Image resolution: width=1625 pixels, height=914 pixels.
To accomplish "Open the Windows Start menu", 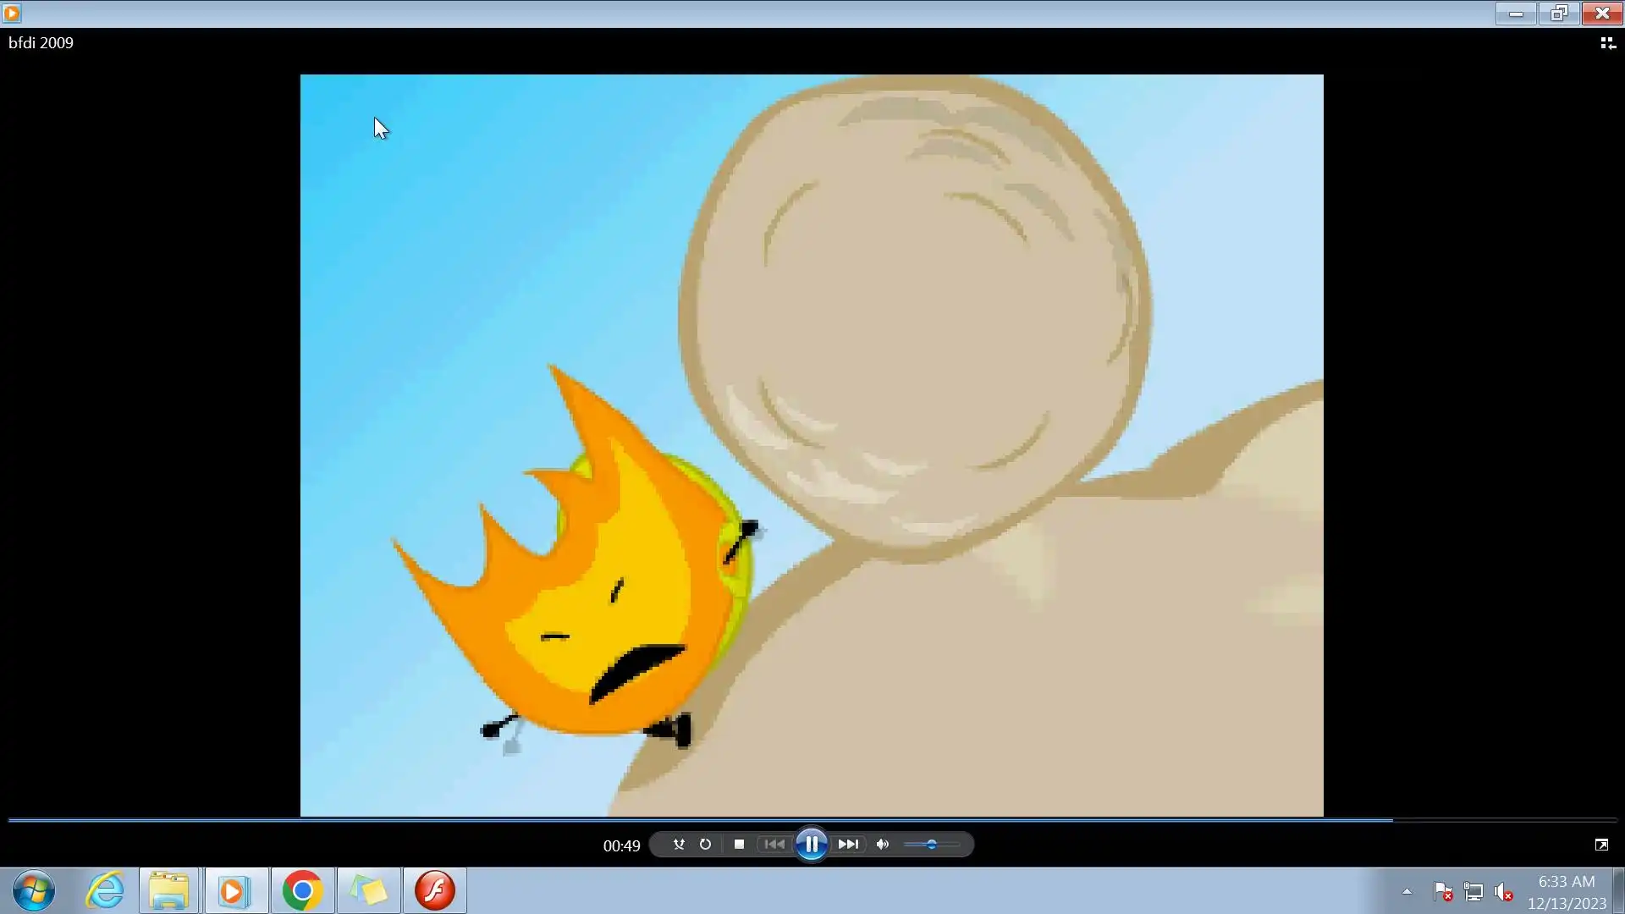I will click(34, 890).
